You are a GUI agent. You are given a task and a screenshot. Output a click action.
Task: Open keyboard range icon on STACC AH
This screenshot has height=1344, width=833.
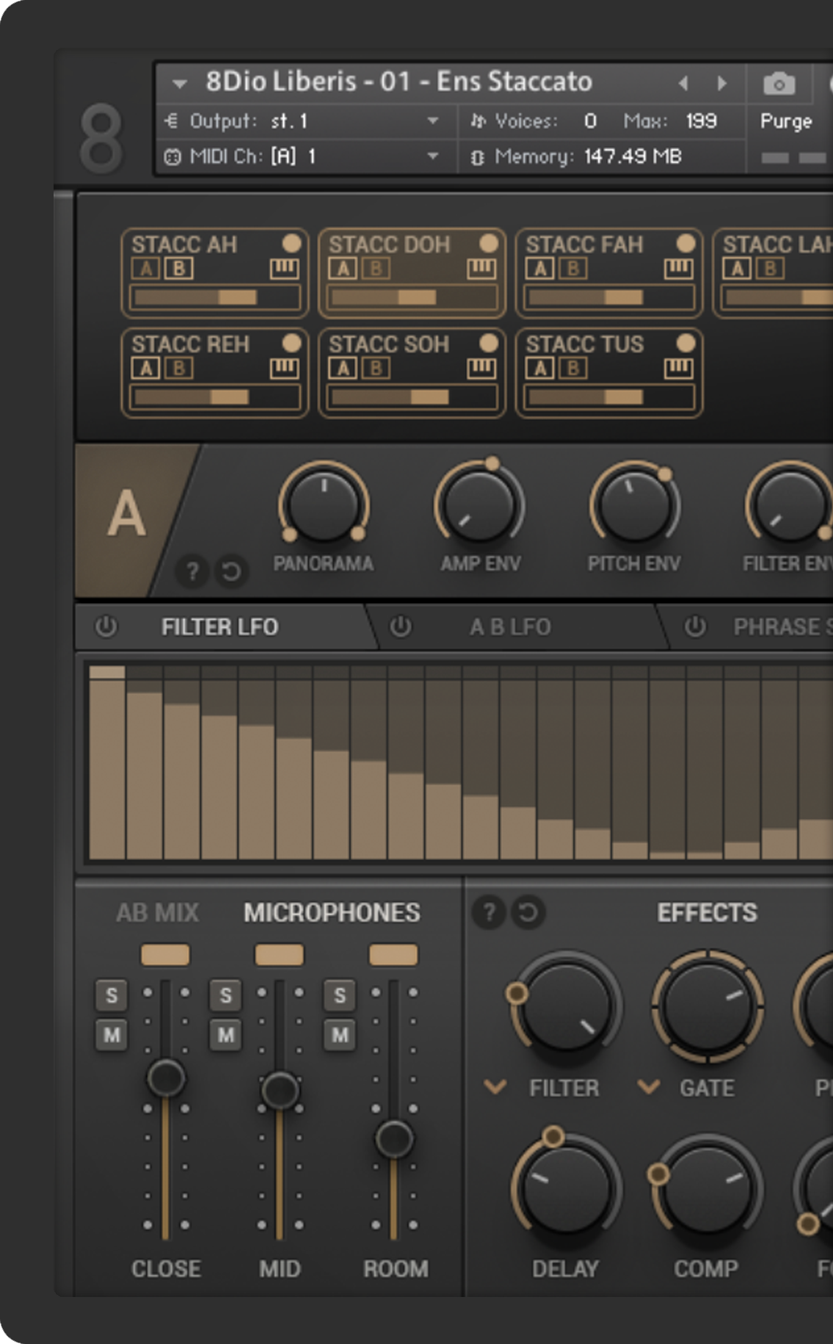coord(284,269)
